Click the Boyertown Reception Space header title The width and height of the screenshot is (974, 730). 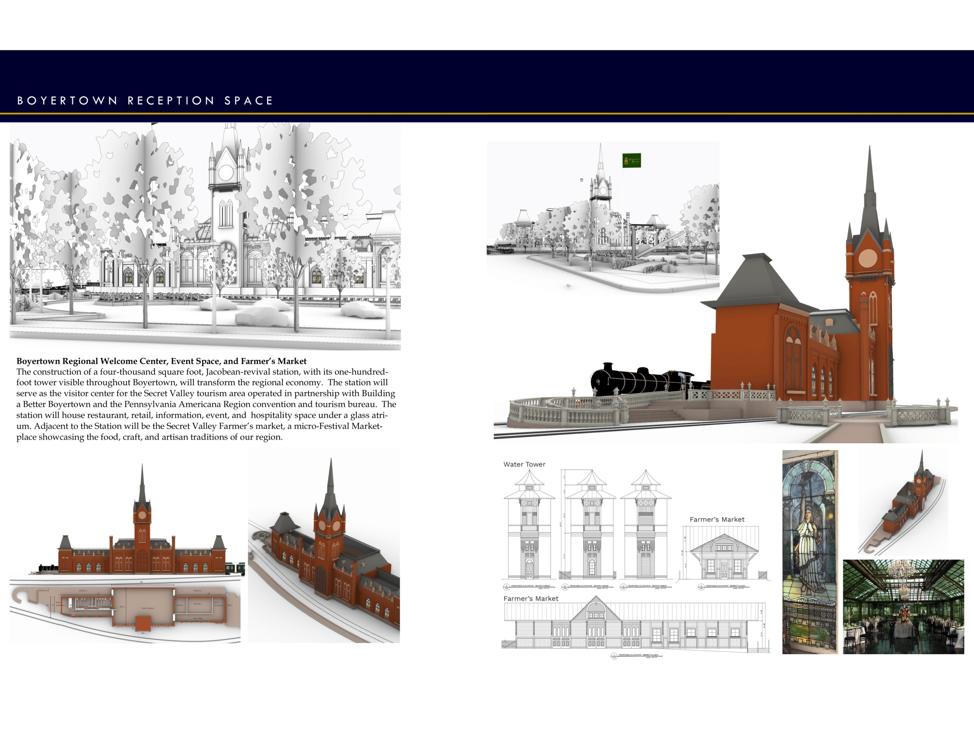(x=145, y=101)
